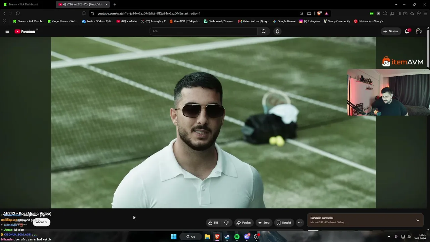Click the taskbar Ara search box
This screenshot has height=242, width=430.
click(x=191, y=237)
